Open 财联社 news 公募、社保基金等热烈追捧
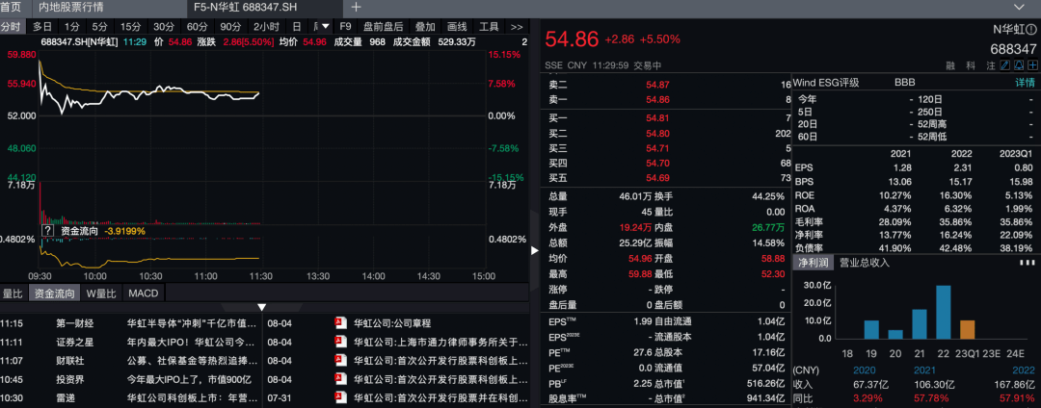 click(191, 361)
